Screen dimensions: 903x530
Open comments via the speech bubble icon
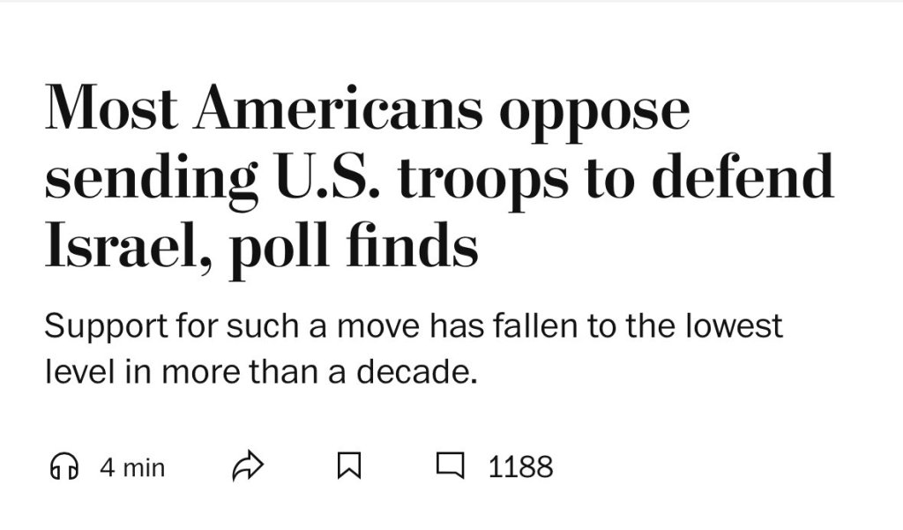coord(451,465)
